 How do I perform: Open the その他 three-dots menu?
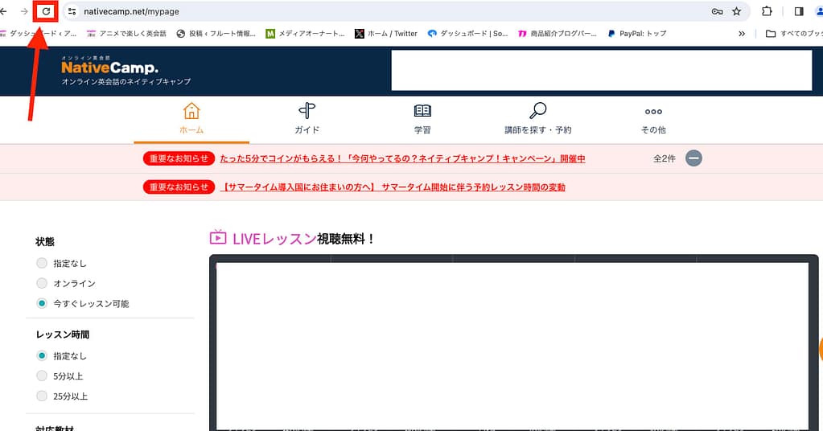[653, 121]
